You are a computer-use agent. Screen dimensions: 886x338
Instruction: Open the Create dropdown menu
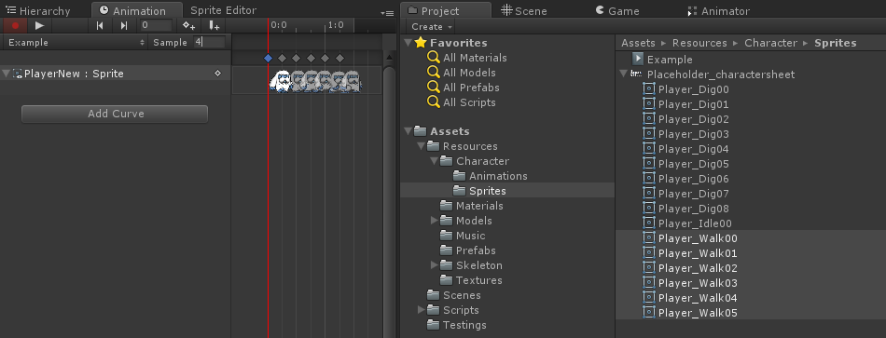tap(432, 26)
